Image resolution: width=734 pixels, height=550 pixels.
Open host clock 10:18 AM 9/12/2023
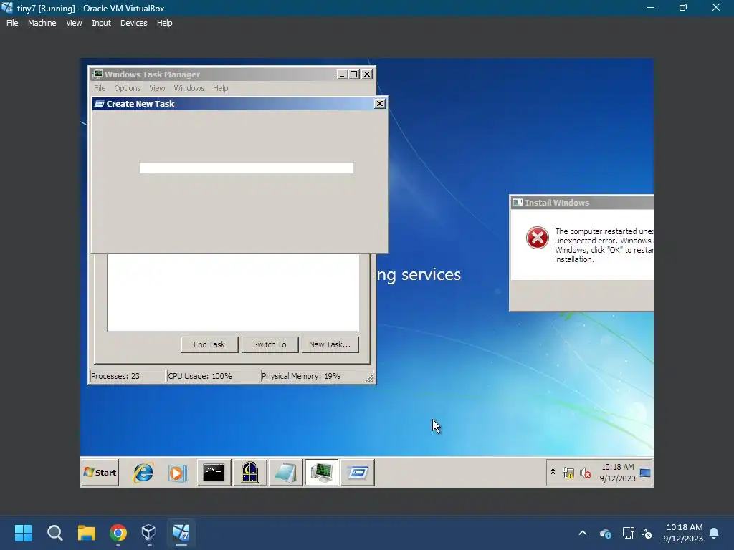tap(683, 533)
